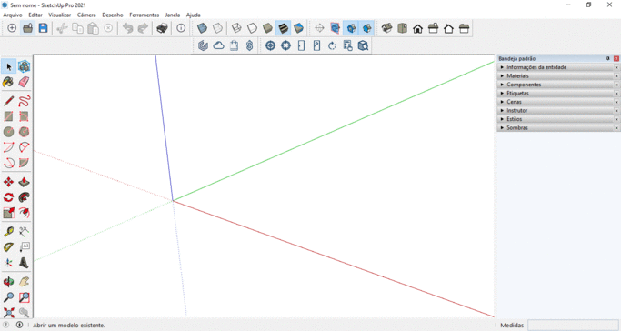Expand the Informações da entidade panel
The image size is (621, 331).
(x=558, y=67)
